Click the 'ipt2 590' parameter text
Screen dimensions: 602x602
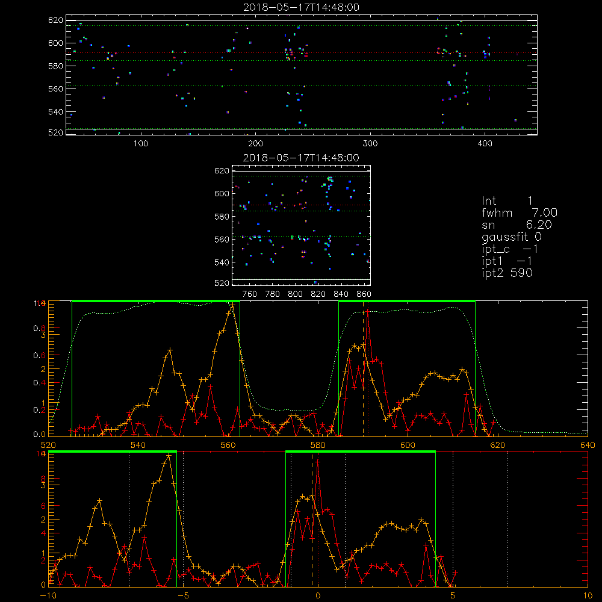tap(507, 273)
